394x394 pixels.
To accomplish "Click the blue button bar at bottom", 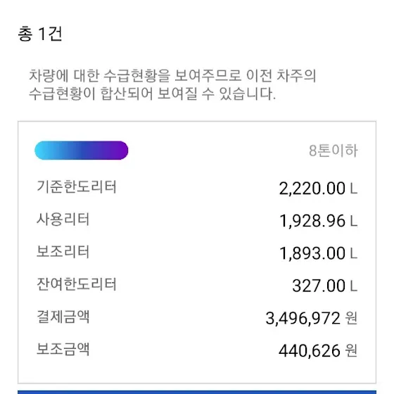I will click(x=197, y=392).
